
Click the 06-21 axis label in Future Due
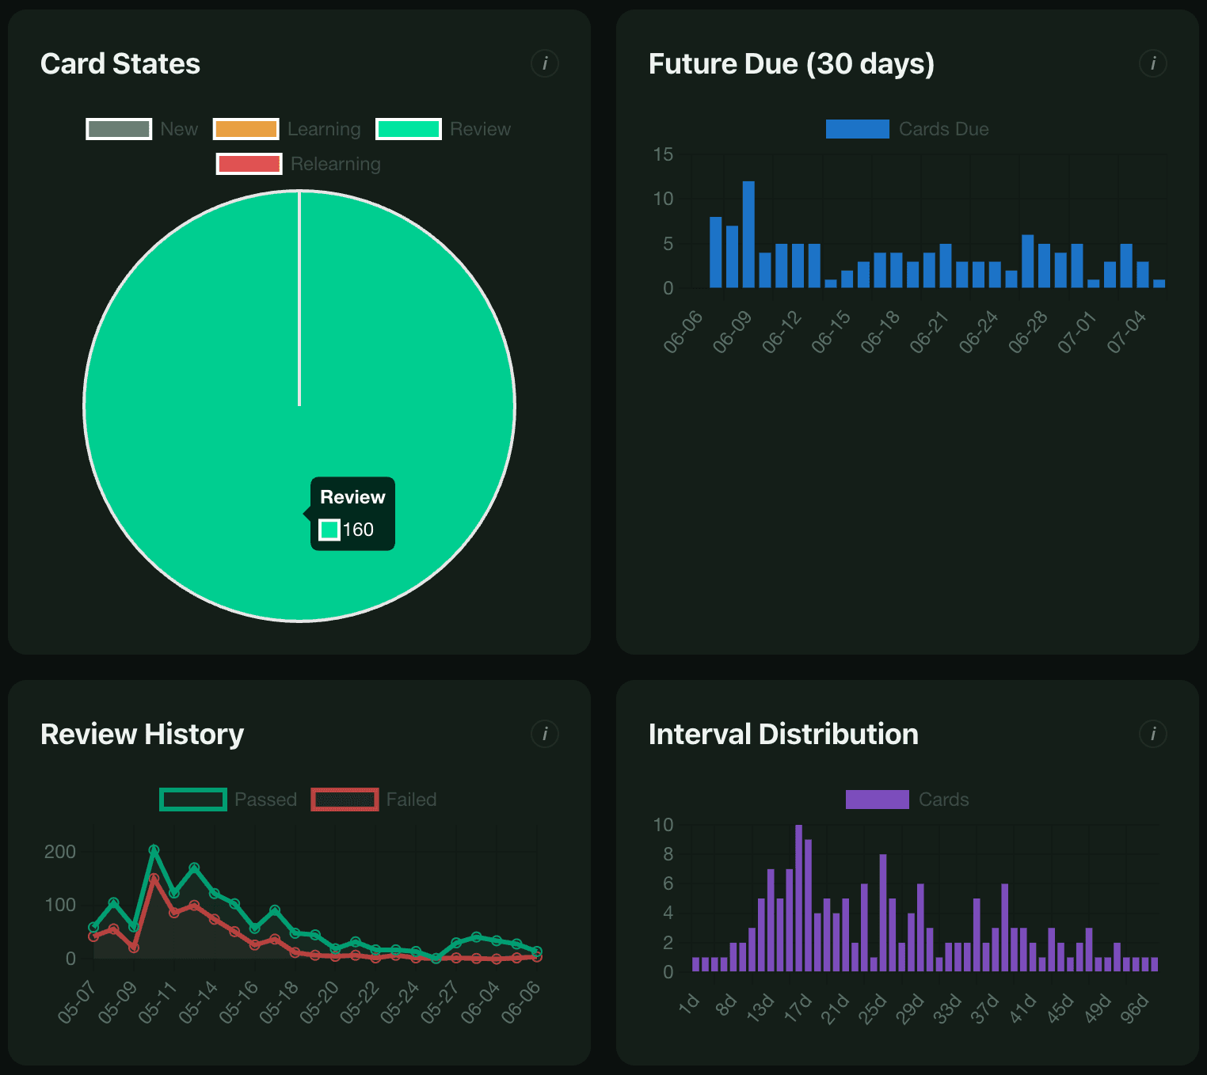929,332
